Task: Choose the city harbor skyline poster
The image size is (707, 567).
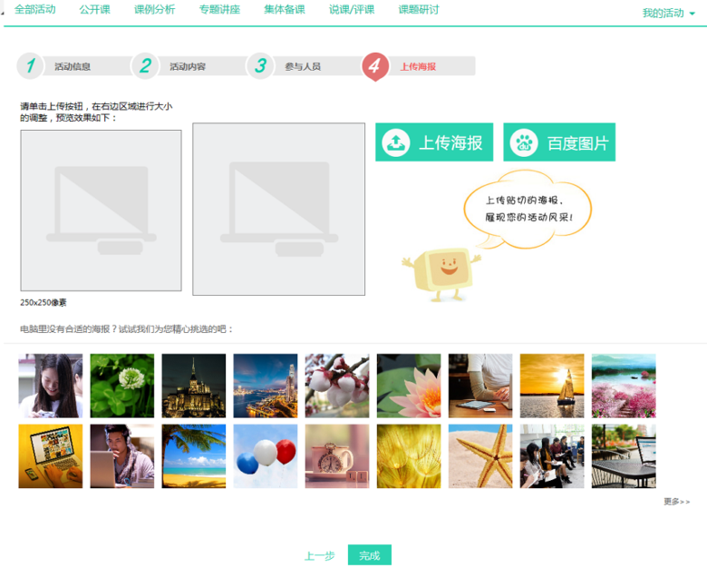Action: click(x=266, y=386)
